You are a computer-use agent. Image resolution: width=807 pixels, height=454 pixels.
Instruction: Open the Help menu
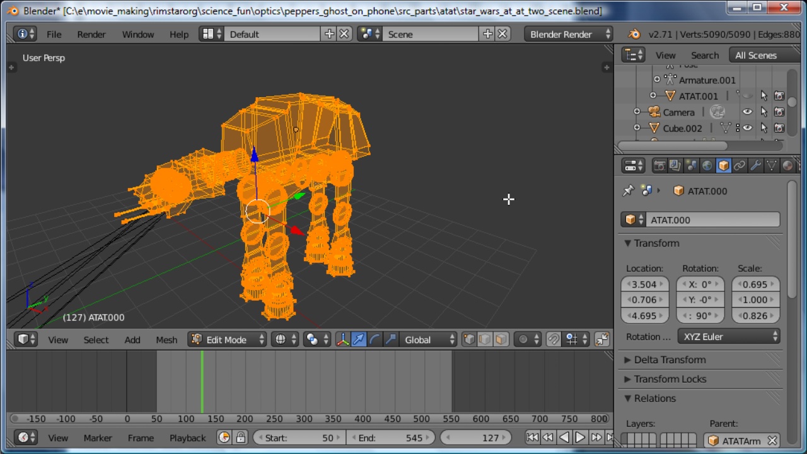179,34
